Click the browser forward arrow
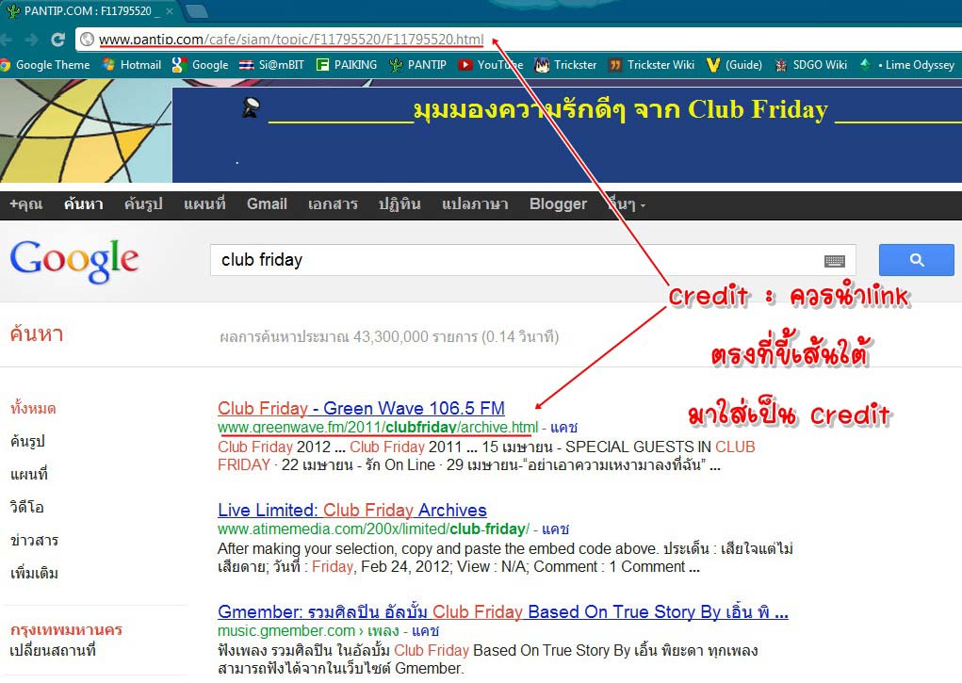Screen dimensions: 962x683 point(31,40)
